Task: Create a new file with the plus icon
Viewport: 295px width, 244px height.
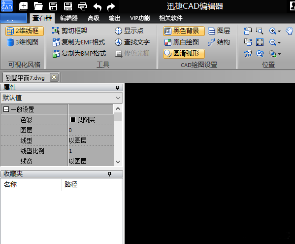Action: point(23,6)
